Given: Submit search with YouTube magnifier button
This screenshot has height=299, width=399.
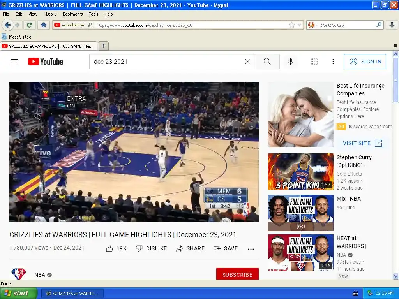Looking at the screenshot, I should (x=267, y=62).
